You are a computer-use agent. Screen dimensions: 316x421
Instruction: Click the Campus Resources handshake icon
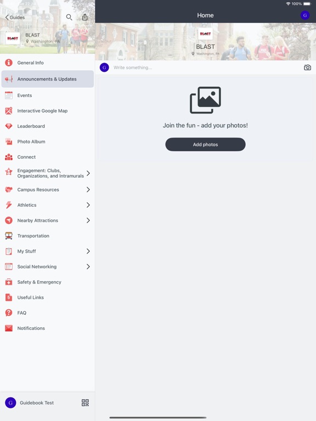click(x=9, y=190)
